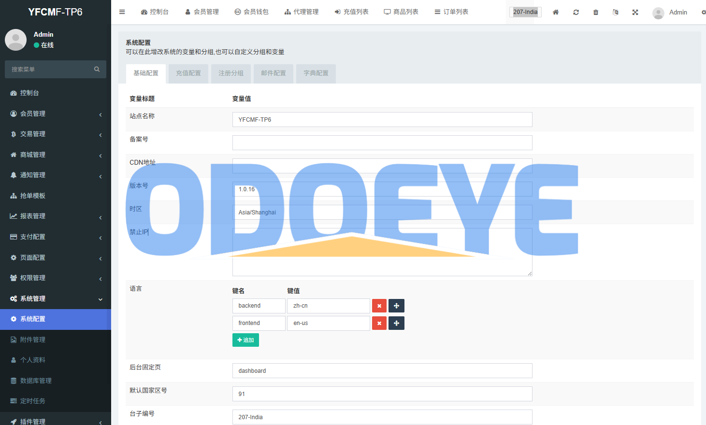Image resolution: width=706 pixels, height=425 pixels.
Task: Click the trash clear-cache icon
Action: click(x=596, y=12)
